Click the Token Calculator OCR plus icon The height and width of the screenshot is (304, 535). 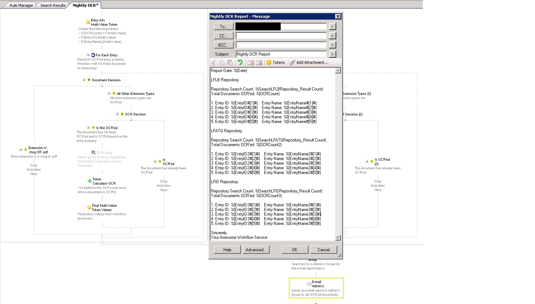89,181
